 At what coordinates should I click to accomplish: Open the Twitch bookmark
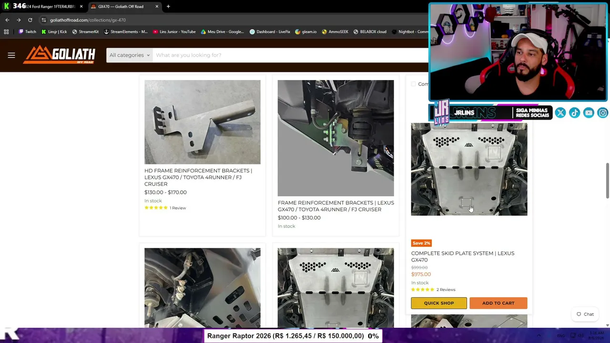tap(27, 32)
